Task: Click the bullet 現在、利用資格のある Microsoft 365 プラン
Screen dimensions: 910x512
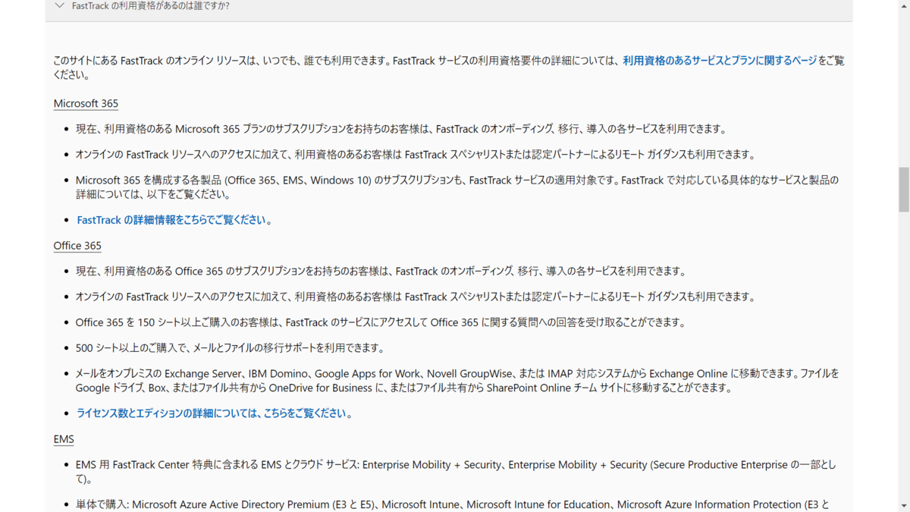Action: click(x=401, y=129)
